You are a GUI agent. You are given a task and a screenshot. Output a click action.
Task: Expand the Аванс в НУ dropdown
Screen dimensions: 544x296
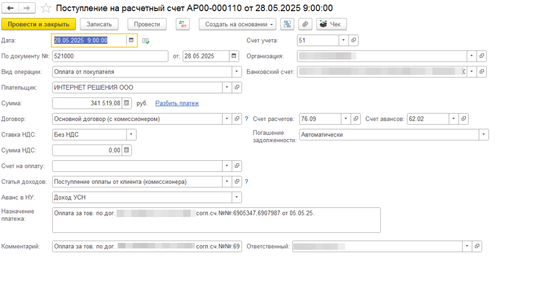click(236, 197)
